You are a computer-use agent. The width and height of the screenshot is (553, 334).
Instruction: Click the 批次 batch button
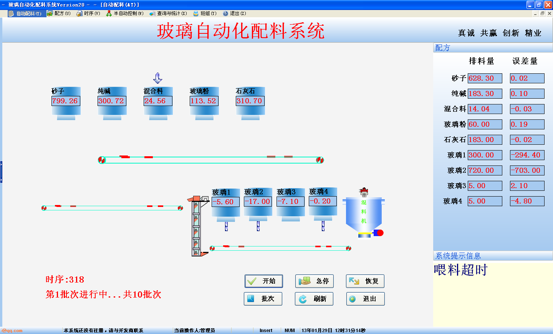pyautogui.click(x=263, y=299)
